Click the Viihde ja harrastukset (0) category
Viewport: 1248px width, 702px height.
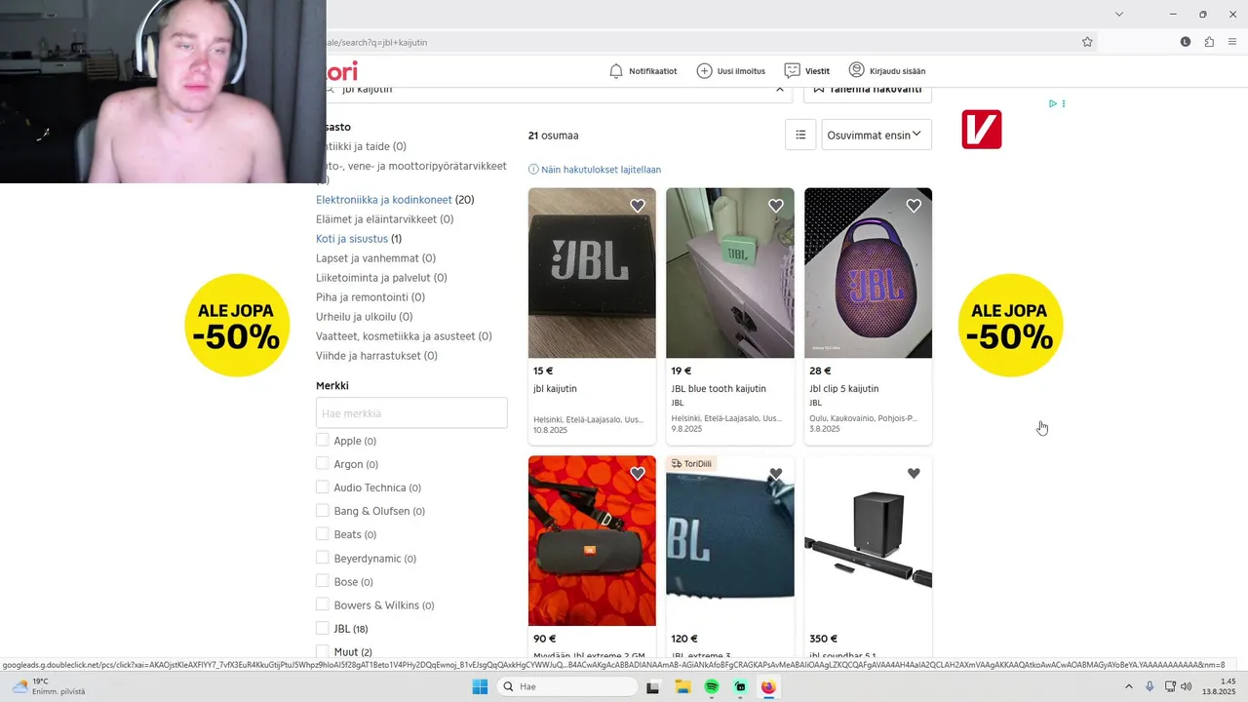[x=376, y=356]
